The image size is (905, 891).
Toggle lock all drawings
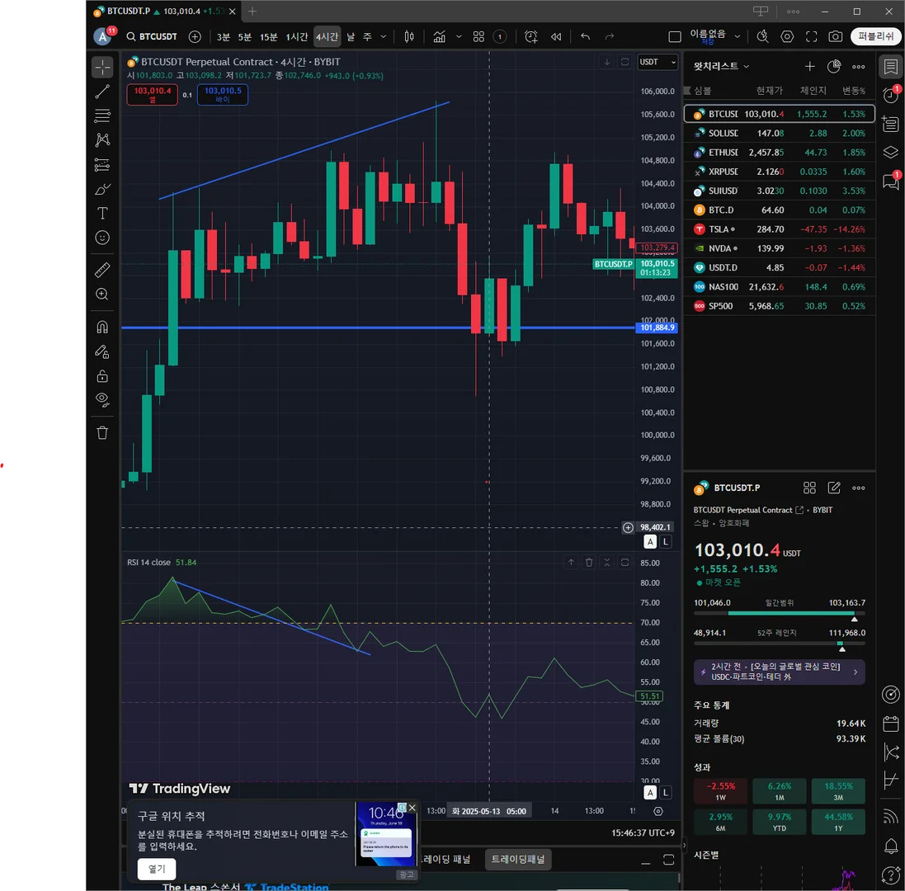coord(102,376)
